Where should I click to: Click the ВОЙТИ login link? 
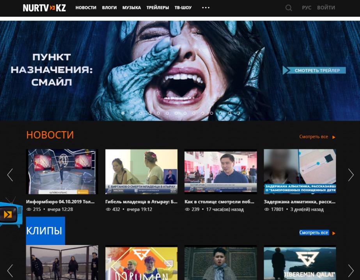click(x=327, y=7)
